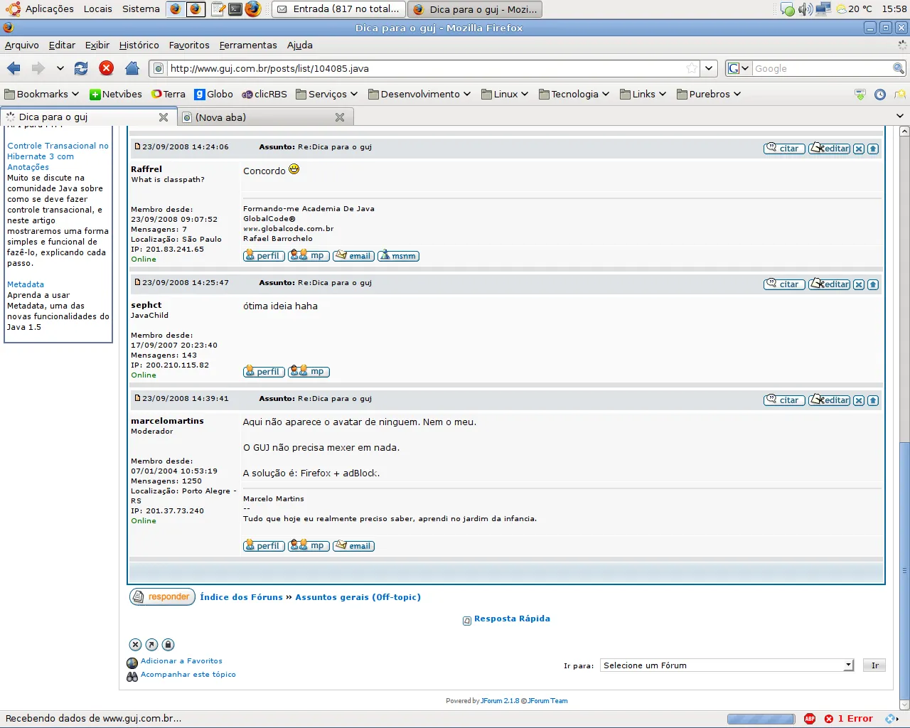Jump to page top from Raffrel's post
The height and width of the screenshot is (728, 910).
[873, 149]
